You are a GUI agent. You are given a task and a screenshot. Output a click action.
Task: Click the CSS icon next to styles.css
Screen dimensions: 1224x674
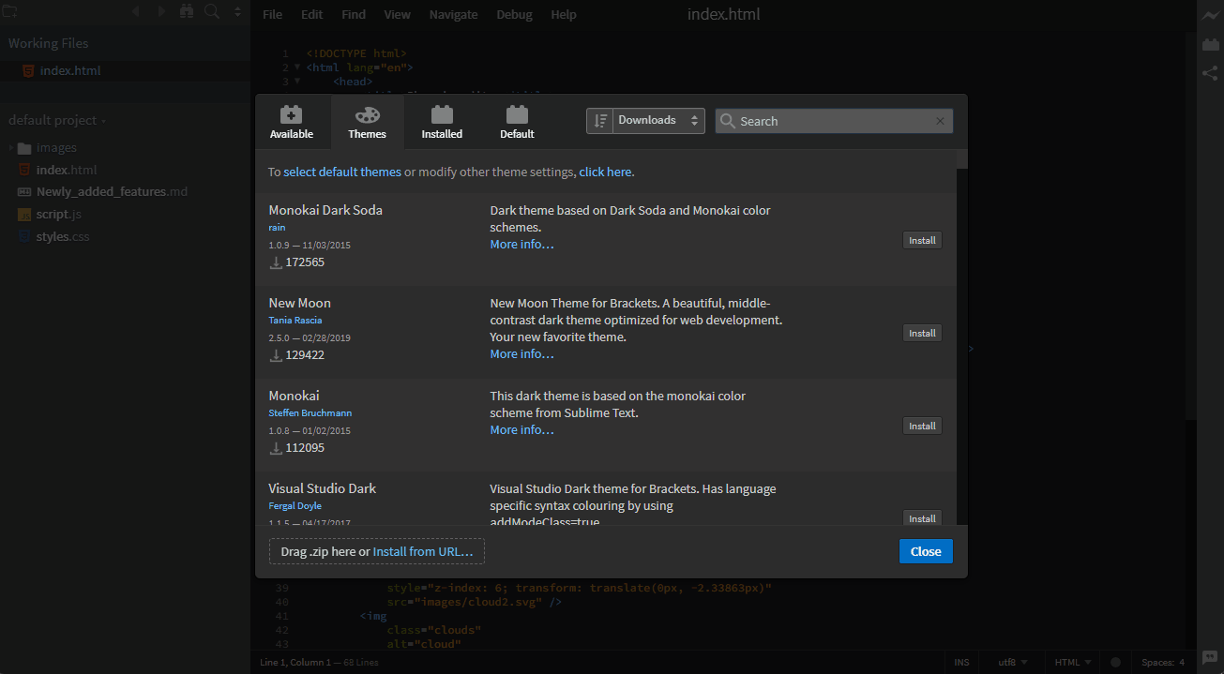[24, 237]
